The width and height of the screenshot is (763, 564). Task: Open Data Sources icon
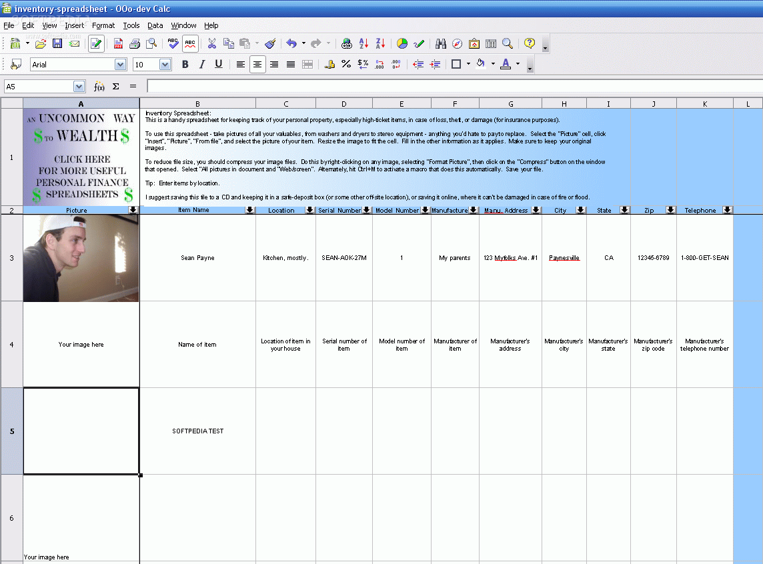coord(490,44)
